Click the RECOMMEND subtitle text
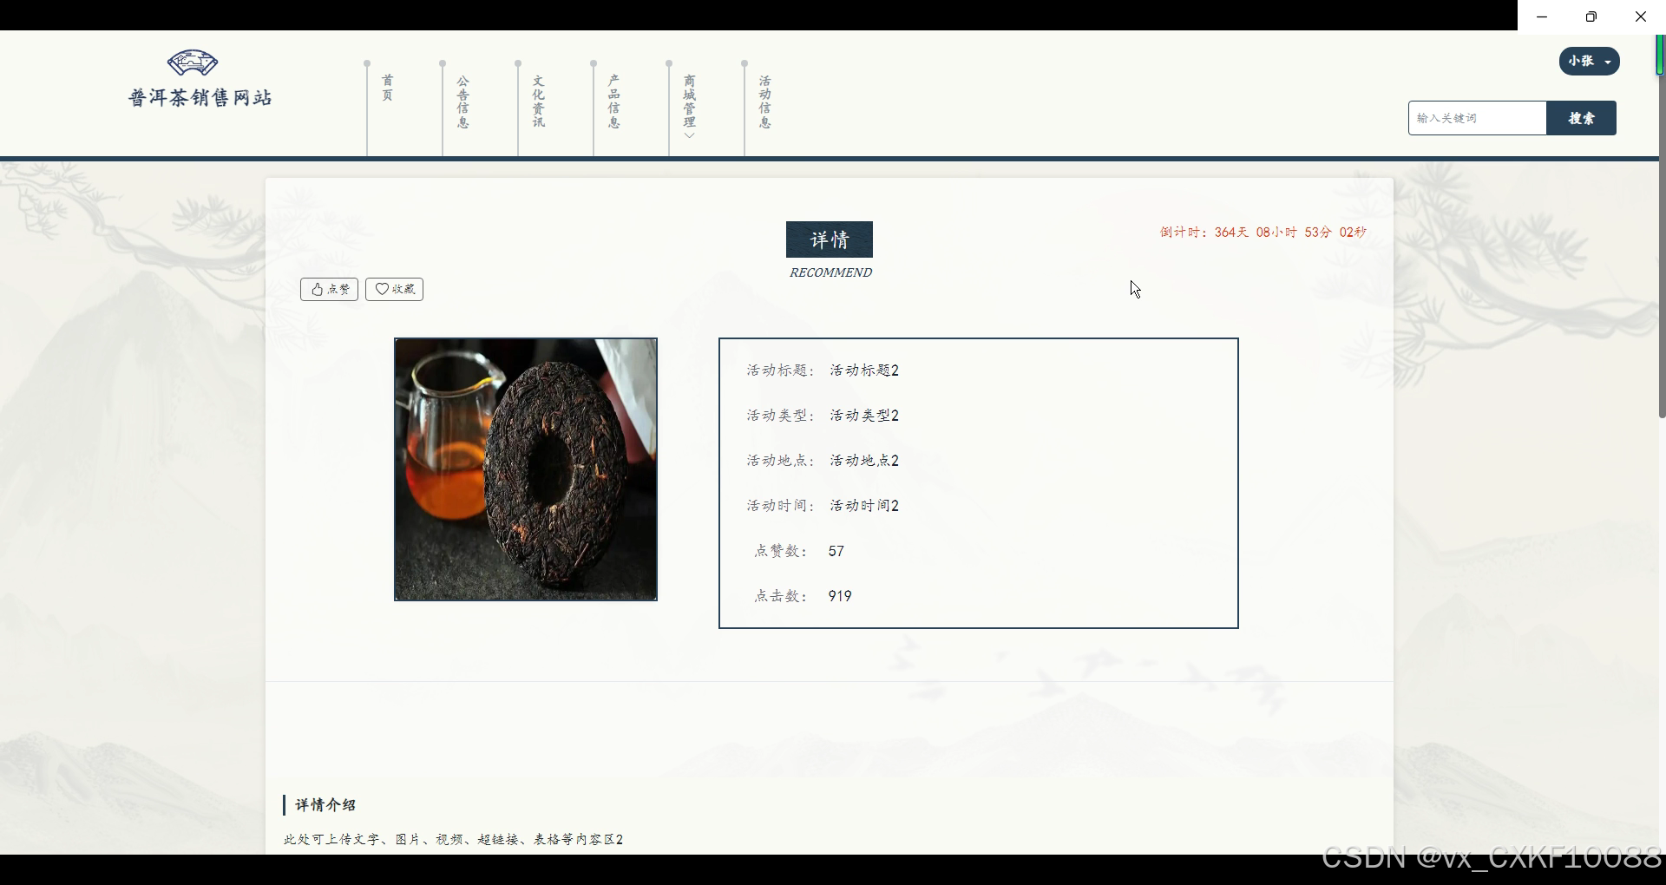The image size is (1666, 885). (830, 272)
